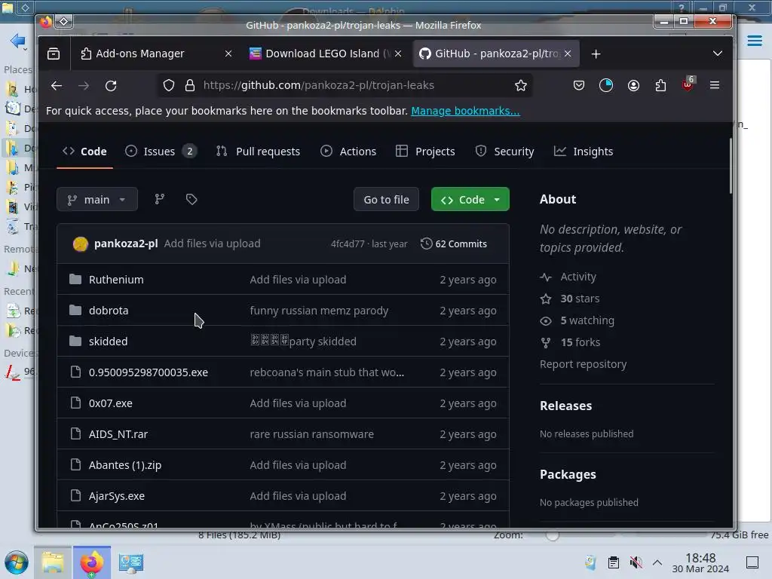The width and height of the screenshot is (772, 579).
Task: Close the Add-ons Manager tab
Action: [228, 54]
